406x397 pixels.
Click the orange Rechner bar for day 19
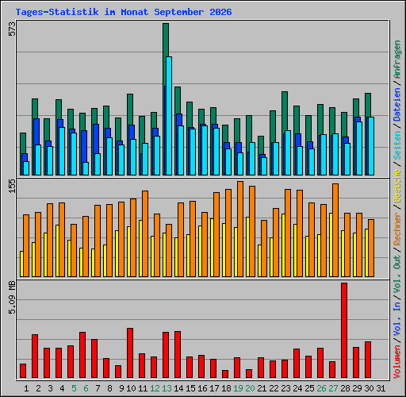click(x=240, y=229)
